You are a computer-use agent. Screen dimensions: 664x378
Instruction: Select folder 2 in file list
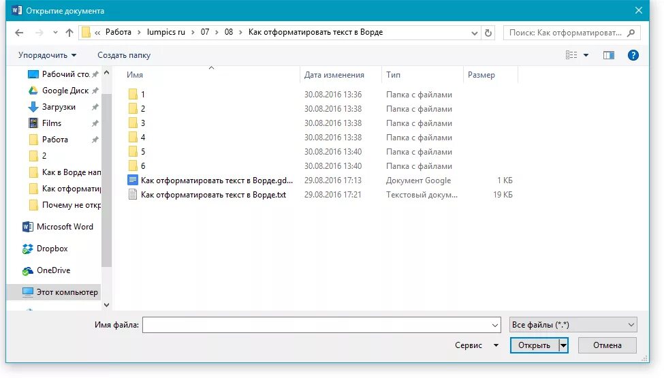point(137,109)
